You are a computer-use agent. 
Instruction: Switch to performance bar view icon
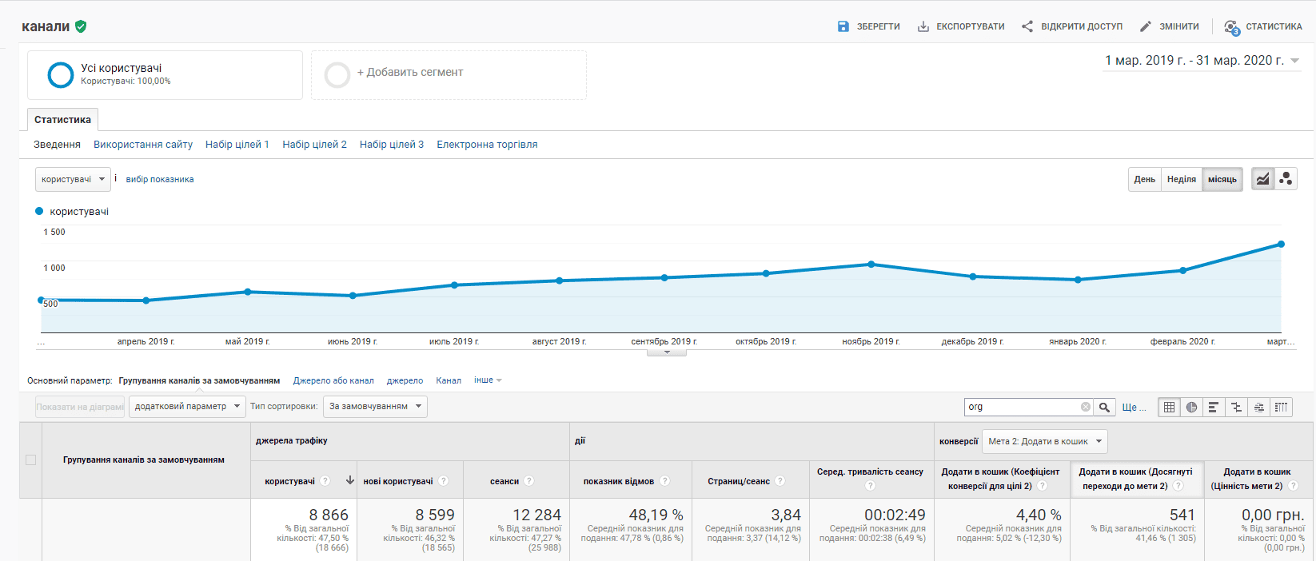pyautogui.click(x=1214, y=407)
